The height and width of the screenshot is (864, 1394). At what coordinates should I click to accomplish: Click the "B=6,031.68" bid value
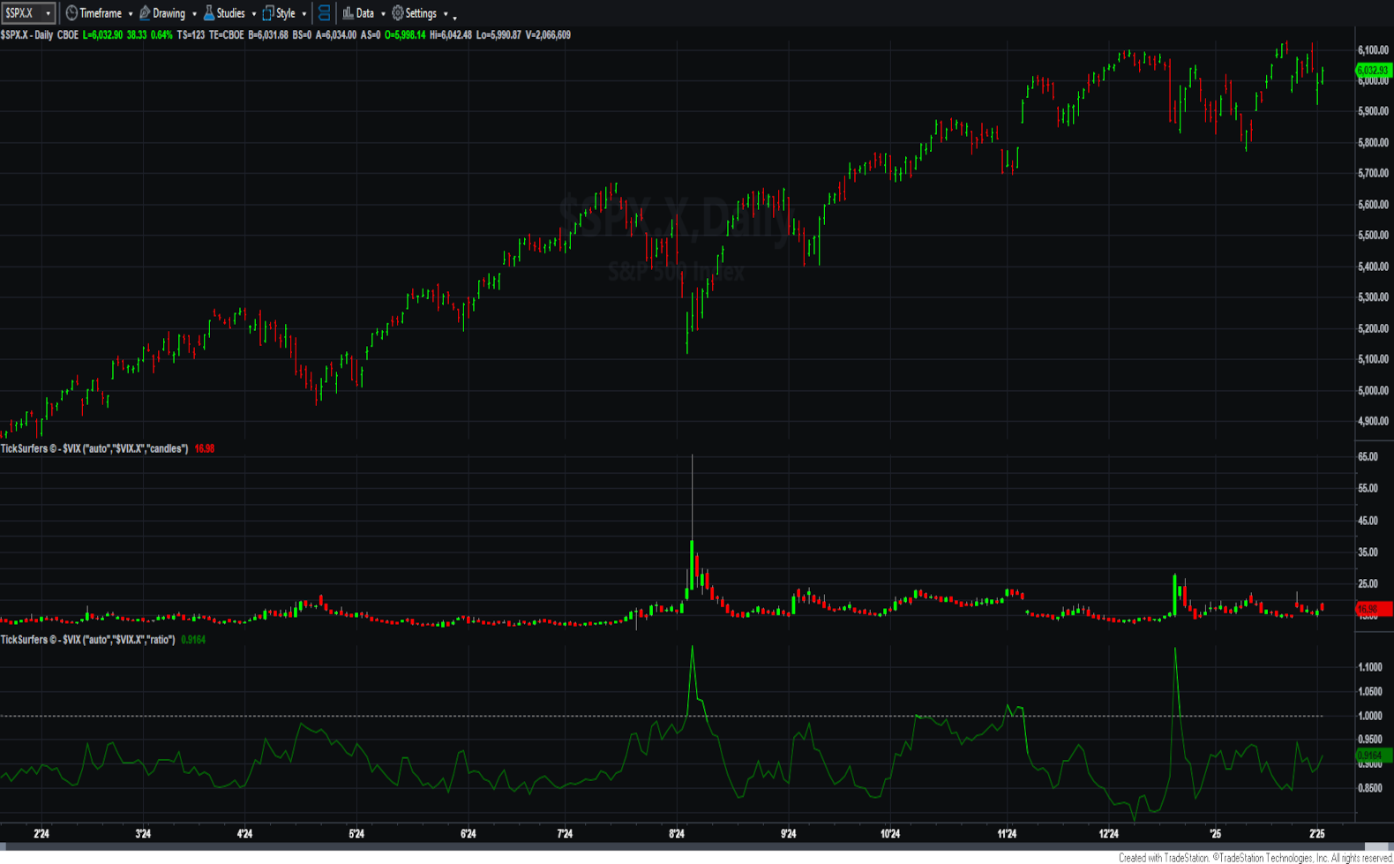[x=267, y=35]
